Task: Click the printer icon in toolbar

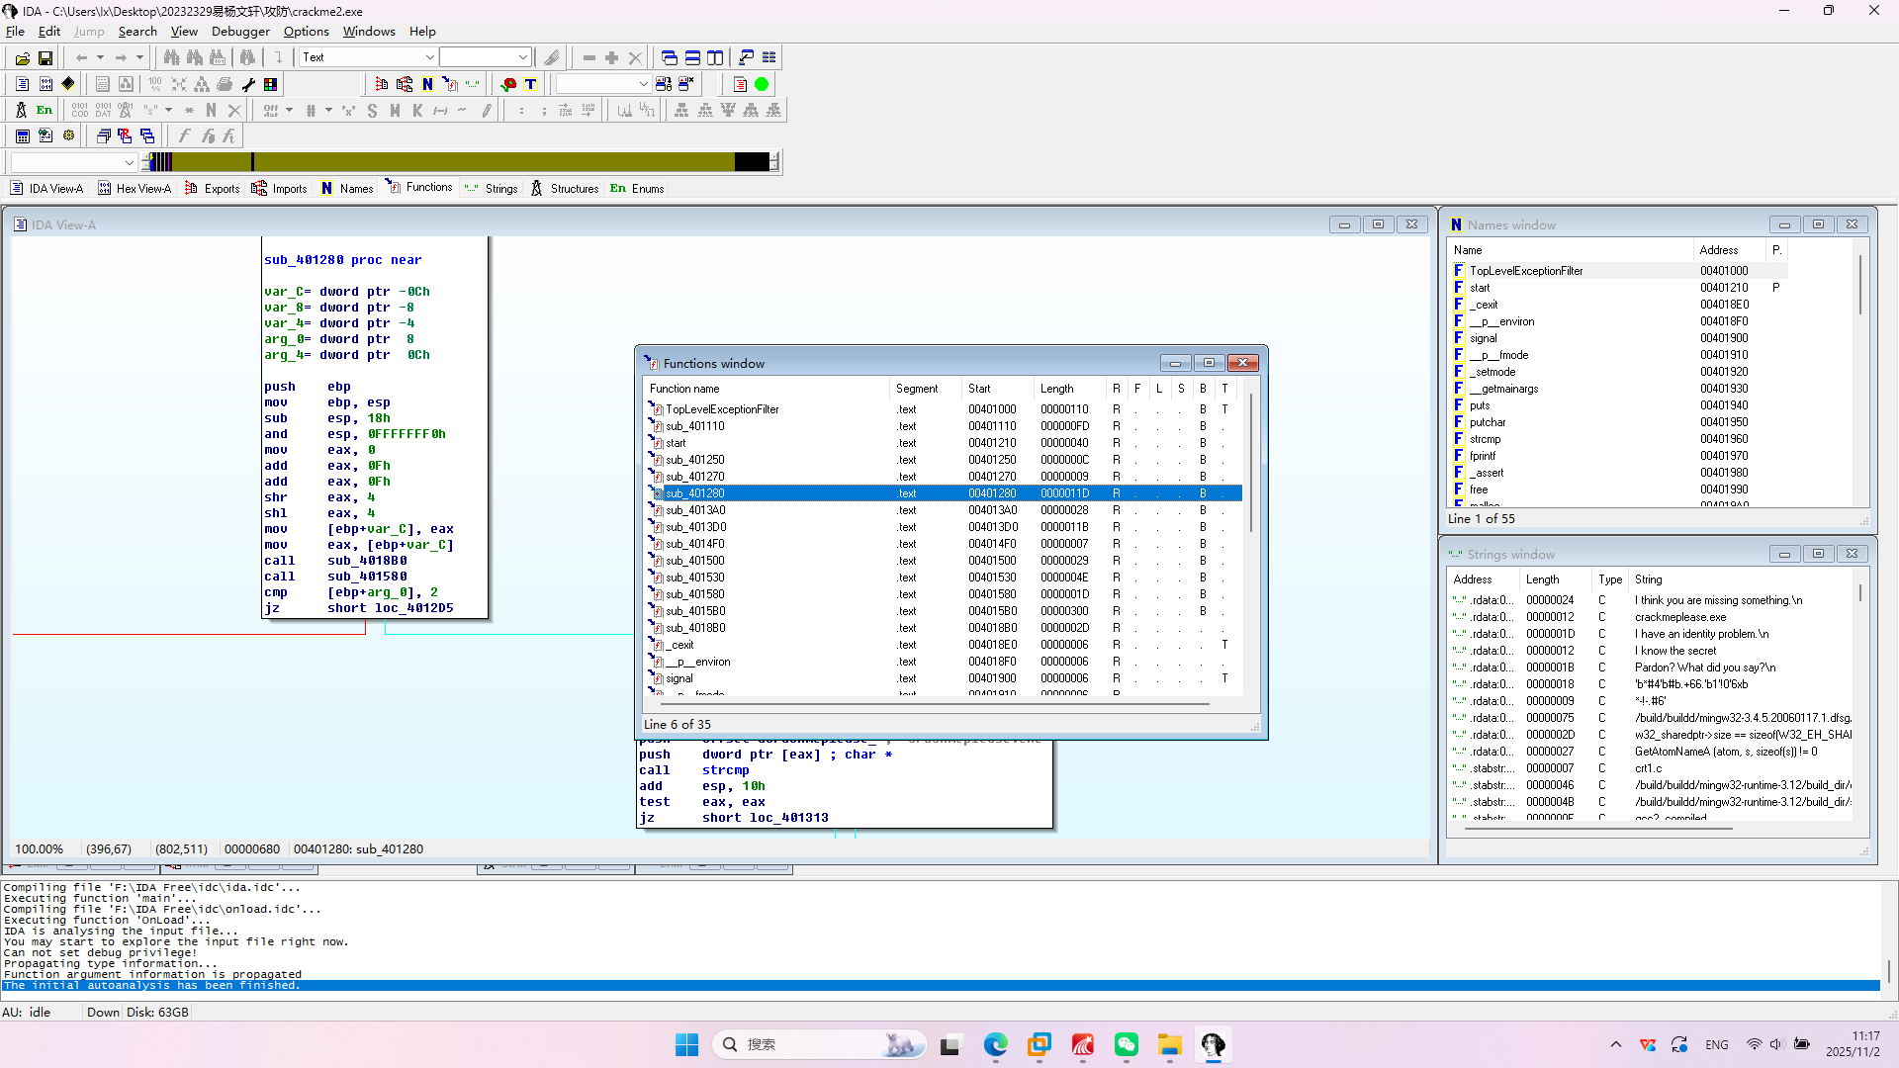Action: tap(225, 85)
